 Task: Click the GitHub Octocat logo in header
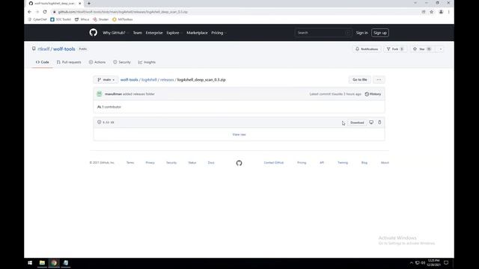tap(93, 32)
